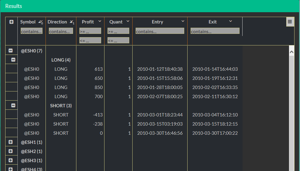Image resolution: width=300 pixels, height=171 pixels.
Task: Click the Symbol column header
Action: pyautogui.click(x=28, y=22)
